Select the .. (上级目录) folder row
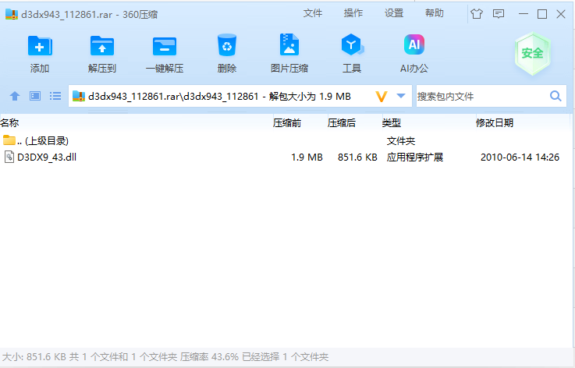Viewport: 575px width, 368px height. 286,141
